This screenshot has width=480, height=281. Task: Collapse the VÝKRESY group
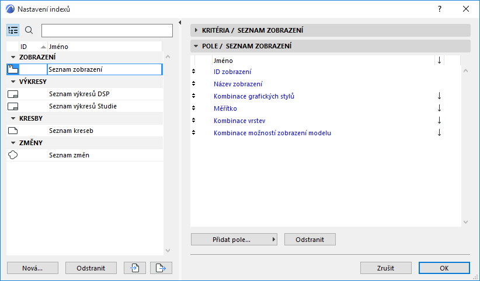coord(13,82)
